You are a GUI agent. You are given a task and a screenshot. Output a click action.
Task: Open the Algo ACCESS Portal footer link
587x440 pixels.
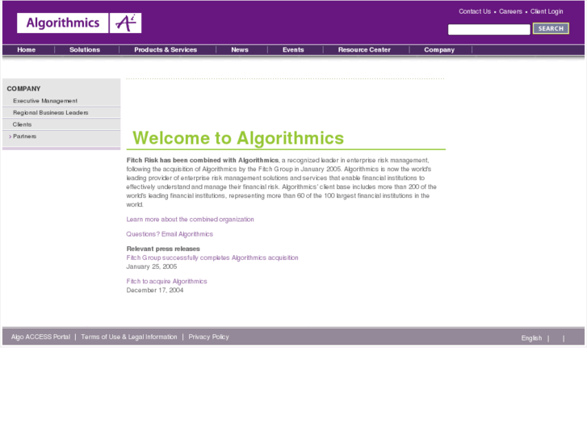click(x=40, y=337)
